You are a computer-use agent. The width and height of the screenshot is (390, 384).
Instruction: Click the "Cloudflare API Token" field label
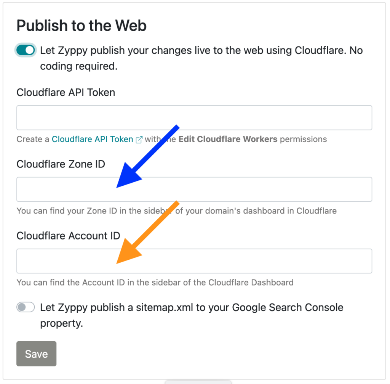tap(66, 92)
